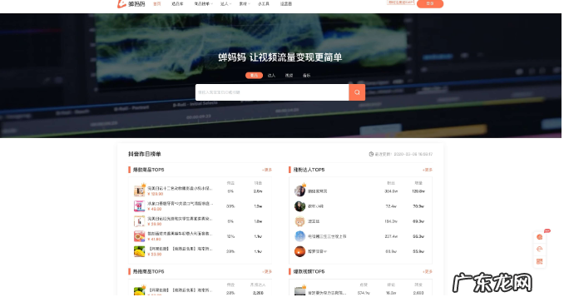Click the last-updated timestamp text

tap(403, 154)
